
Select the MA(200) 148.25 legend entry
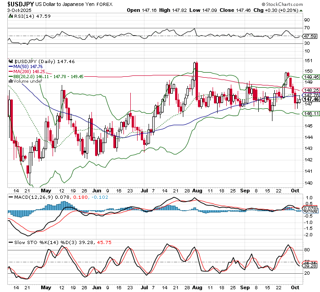[28, 71]
